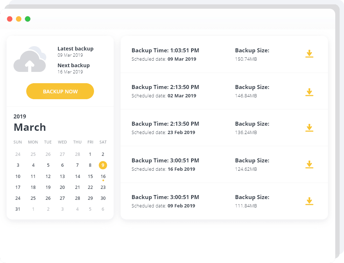Click the cloud upload icon
The height and width of the screenshot is (263, 344).
tap(30, 59)
